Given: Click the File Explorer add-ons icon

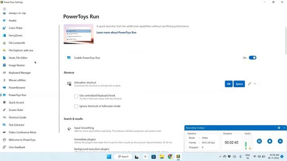Looking at the screenshot, I should [x=4, y=50].
